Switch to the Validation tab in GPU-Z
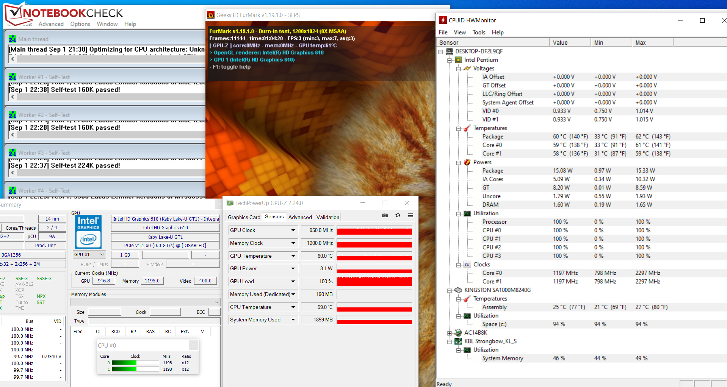Screen dimensions: 727x387 click(328, 217)
